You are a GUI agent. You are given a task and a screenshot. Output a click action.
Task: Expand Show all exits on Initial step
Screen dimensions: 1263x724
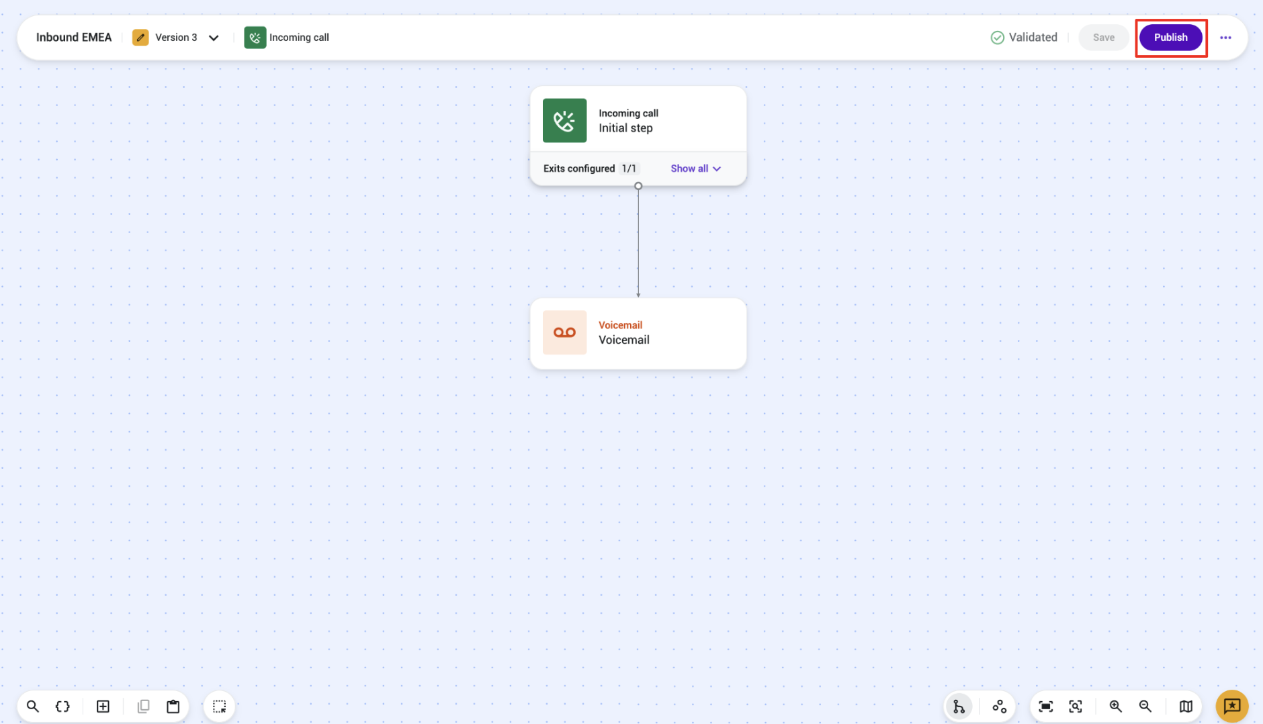695,169
